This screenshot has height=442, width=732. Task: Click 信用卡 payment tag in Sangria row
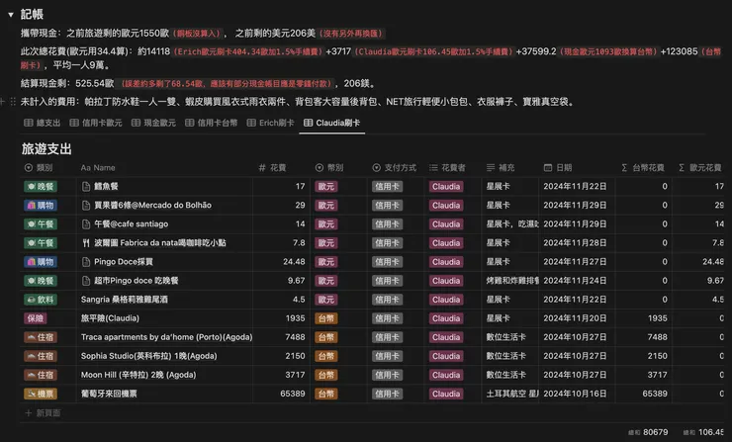click(387, 300)
